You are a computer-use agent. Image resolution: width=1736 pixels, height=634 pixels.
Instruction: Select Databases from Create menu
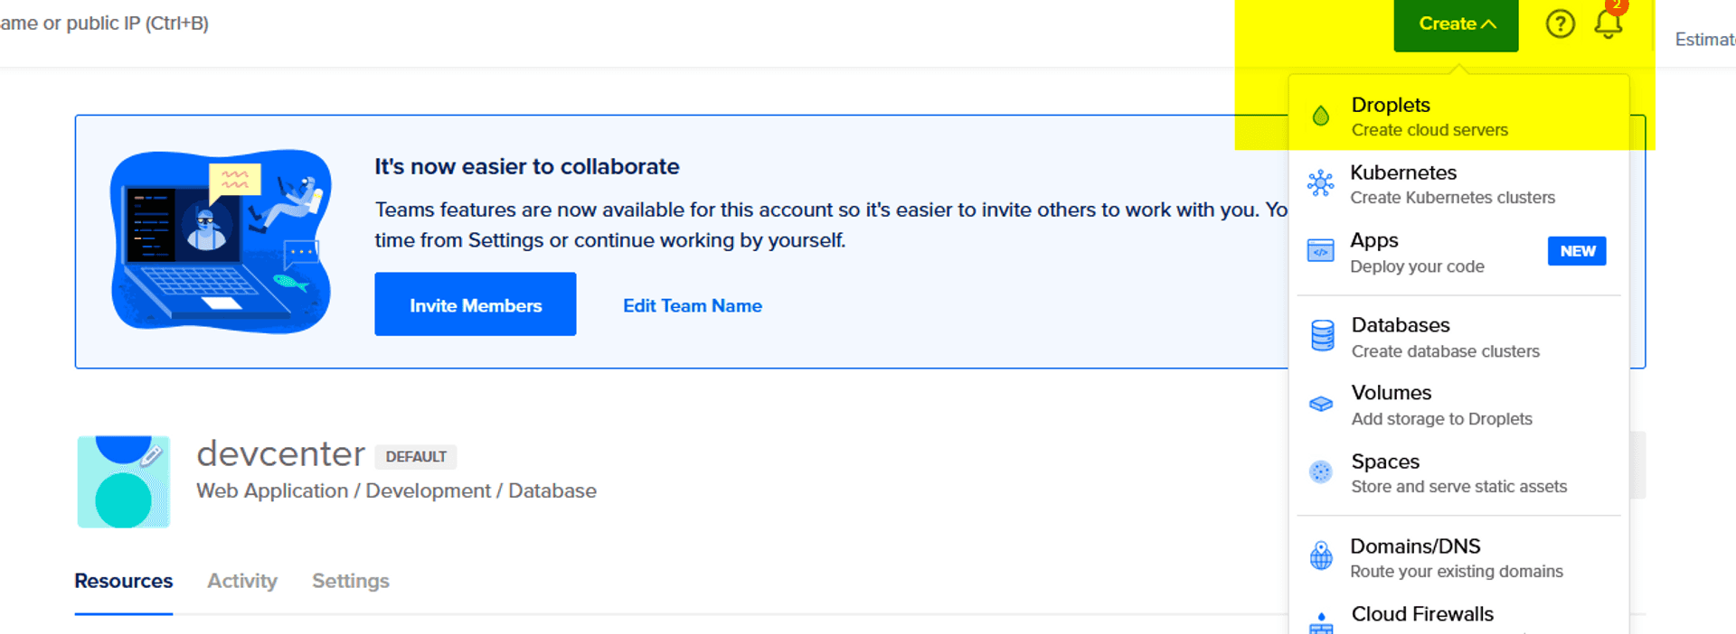click(x=1459, y=337)
